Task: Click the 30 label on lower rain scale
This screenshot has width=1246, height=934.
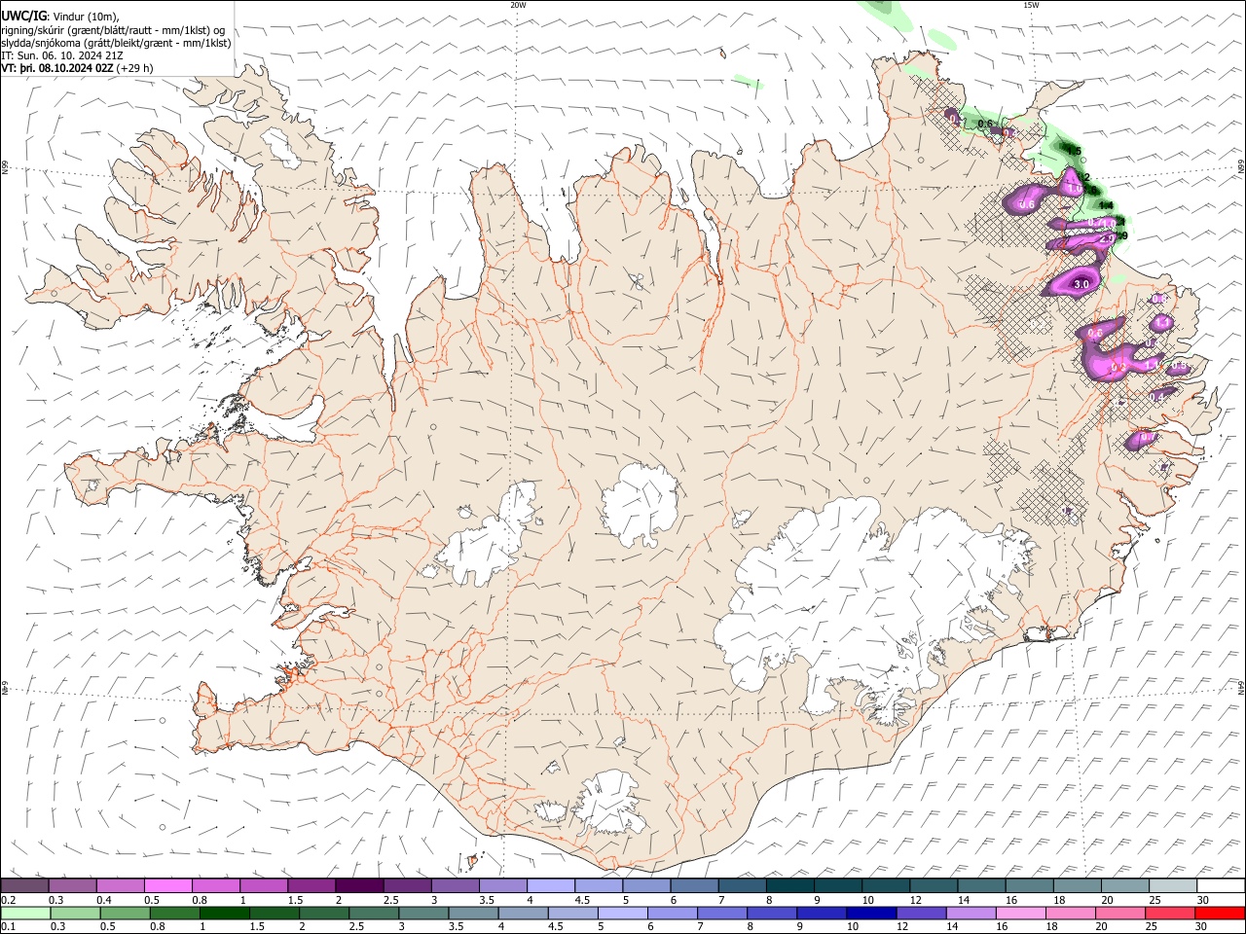Action: point(1201,927)
